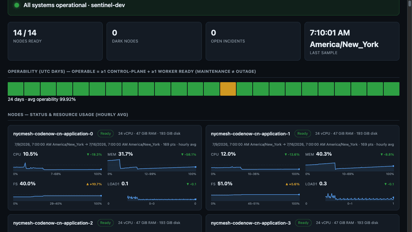Click the green status dot beside All systems operational
Viewport: 412px width, 232px height.
pyautogui.click(x=17, y=5)
